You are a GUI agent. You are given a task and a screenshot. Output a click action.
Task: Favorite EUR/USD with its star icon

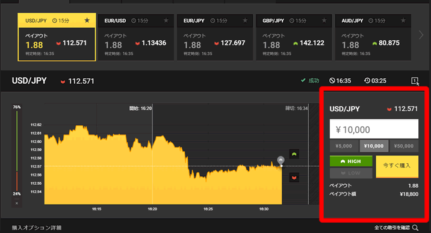(x=166, y=20)
